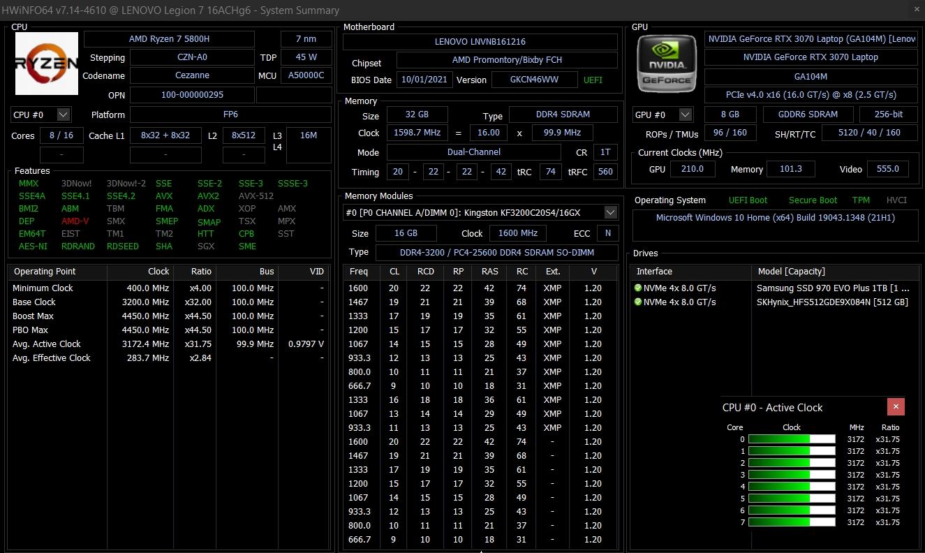Viewport: 925px width, 553px height.
Task: Select the Avg. Effective Clock row
Action: pos(168,357)
